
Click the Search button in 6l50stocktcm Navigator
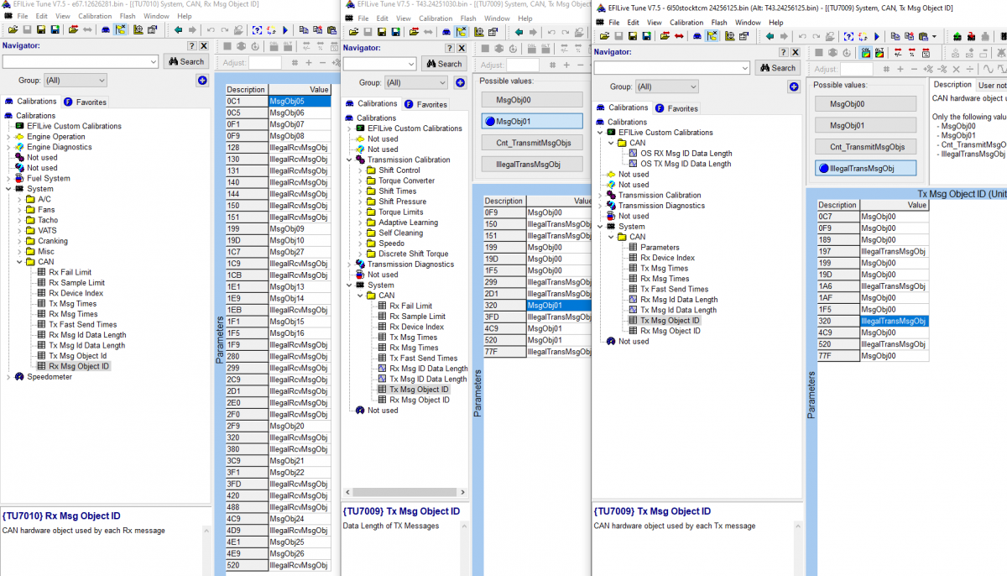click(x=777, y=68)
